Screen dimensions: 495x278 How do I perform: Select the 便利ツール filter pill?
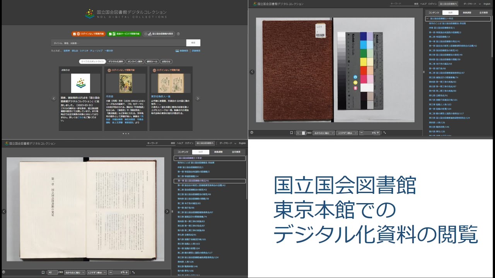[x=152, y=61]
